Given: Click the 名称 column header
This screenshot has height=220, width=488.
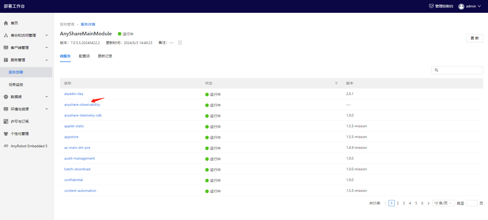Looking at the screenshot, I should 68,83.
